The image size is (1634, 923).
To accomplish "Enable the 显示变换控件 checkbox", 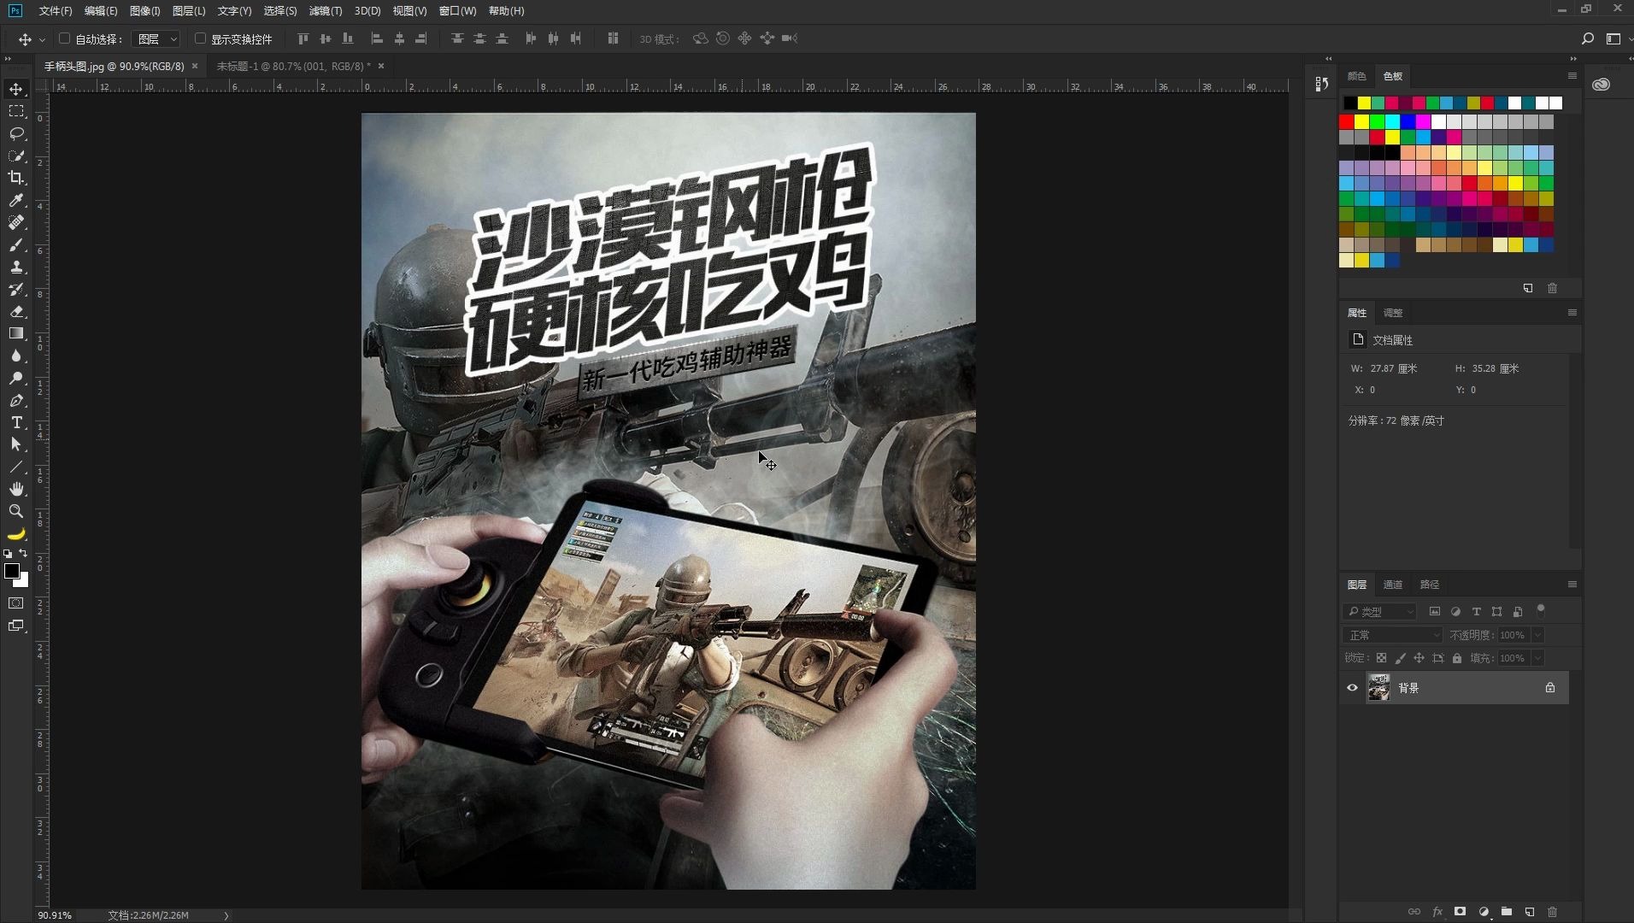I will pyautogui.click(x=200, y=38).
